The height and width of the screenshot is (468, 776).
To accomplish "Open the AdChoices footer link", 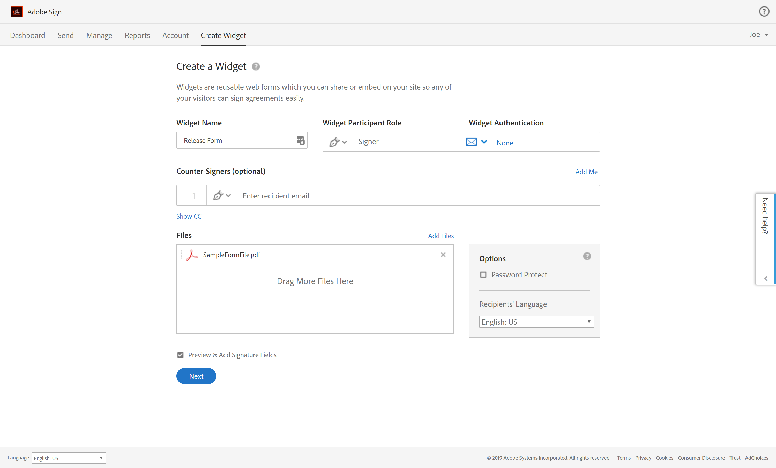I will 757,458.
